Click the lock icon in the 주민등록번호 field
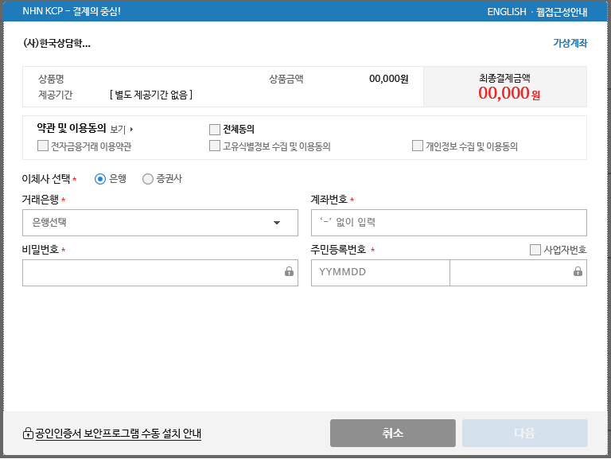This screenshot has width=611, height=459. [578, 271]
